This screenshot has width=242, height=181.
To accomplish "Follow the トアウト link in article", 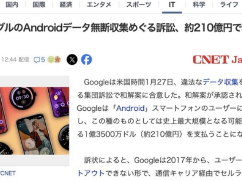I will click(x=91, y=173).
